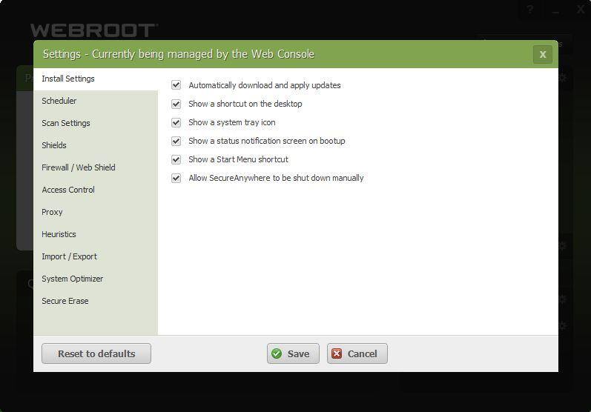The height and width of the screenshot is (412, 591).
Task: Save settings with green checkmark button
Action: 293,353
